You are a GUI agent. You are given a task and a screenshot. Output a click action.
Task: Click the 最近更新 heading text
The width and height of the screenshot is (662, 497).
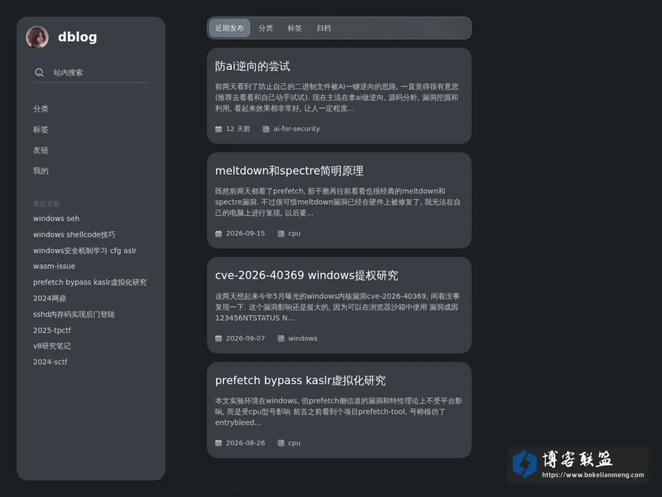(46, 204)
